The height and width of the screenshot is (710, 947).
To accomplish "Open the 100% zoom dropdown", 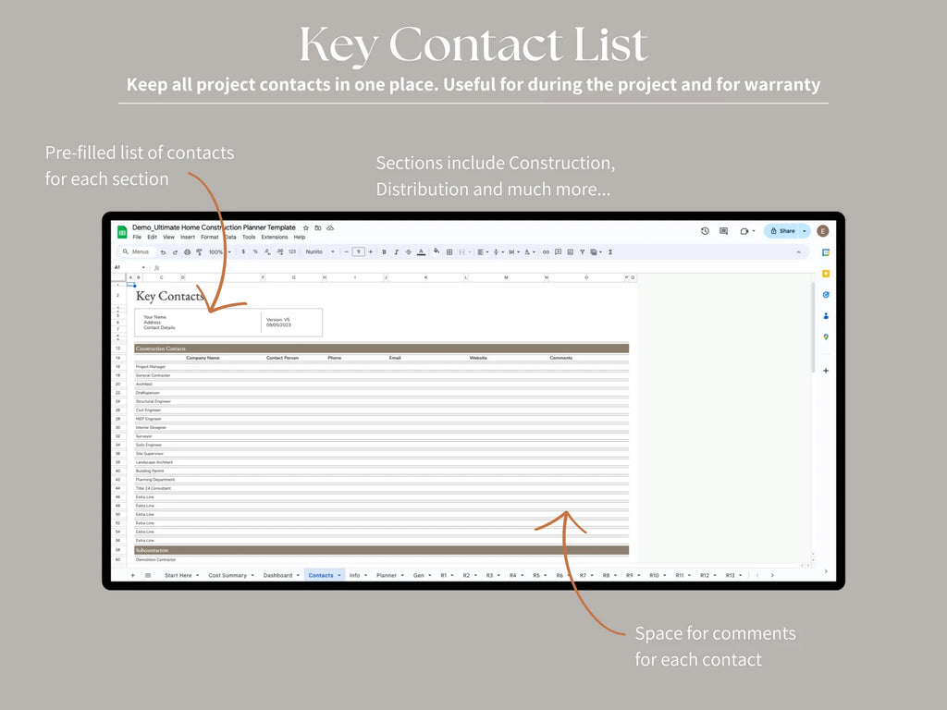I will (x=218, y=251).
